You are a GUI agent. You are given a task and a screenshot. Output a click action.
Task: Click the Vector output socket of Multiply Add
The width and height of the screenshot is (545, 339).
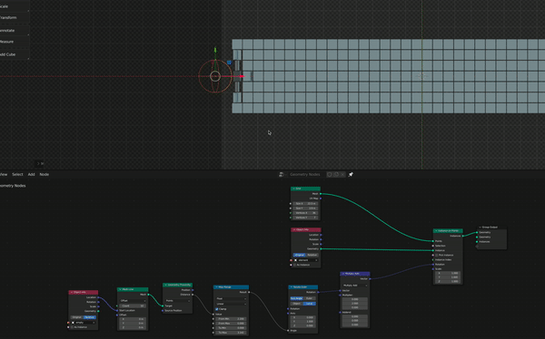pos(370,278)
